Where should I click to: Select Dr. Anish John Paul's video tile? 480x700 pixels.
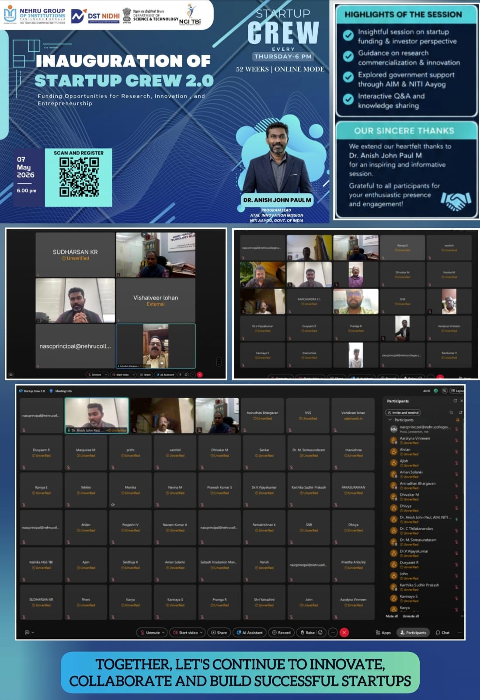point(97,415)
